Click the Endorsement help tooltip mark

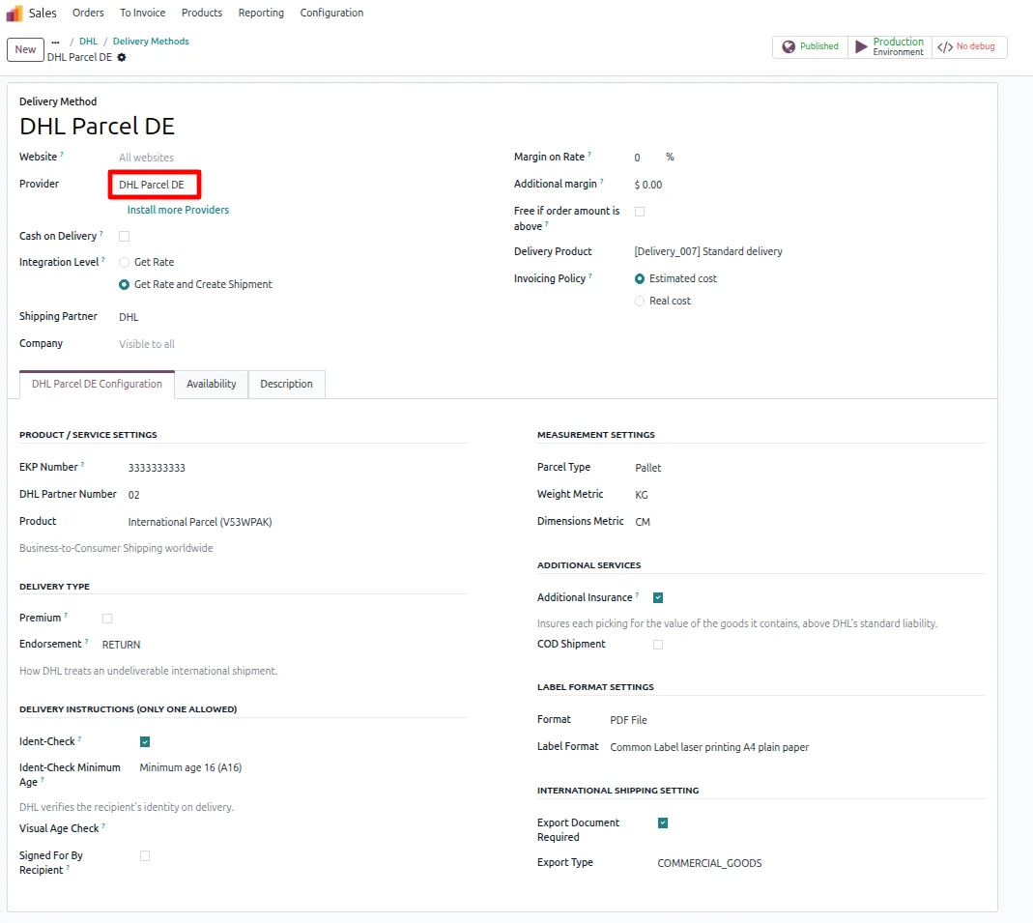[x=86, y=641]
